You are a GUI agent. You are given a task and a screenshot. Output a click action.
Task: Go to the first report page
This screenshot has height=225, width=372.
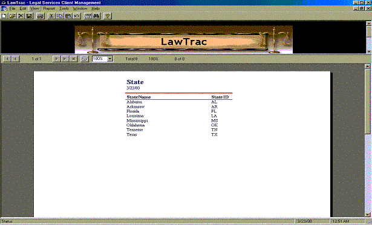[7, 59]
